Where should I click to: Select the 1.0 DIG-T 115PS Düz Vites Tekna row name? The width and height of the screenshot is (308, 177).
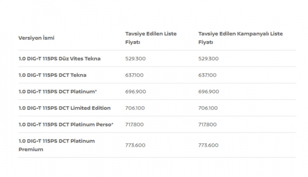59,59
